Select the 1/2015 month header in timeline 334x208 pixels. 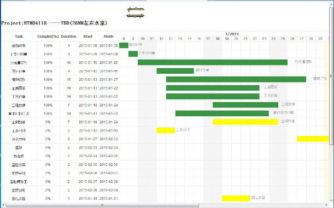click(232, 34)
